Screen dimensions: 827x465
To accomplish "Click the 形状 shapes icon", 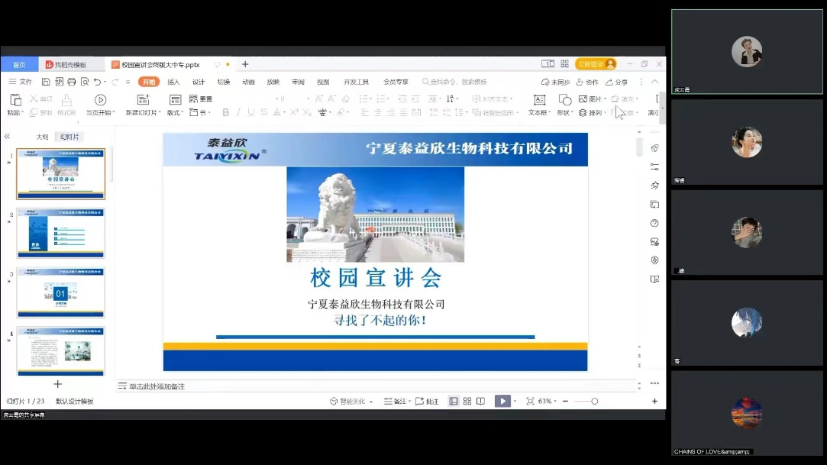I will [x=564, y=100].
